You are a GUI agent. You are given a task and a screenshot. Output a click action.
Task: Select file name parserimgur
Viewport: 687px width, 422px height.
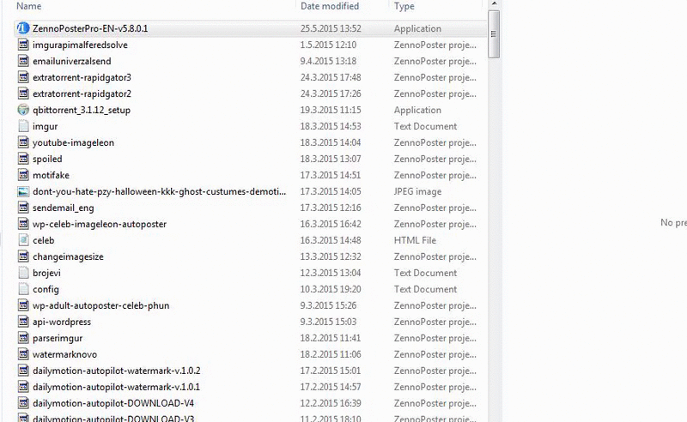(58, 338)
